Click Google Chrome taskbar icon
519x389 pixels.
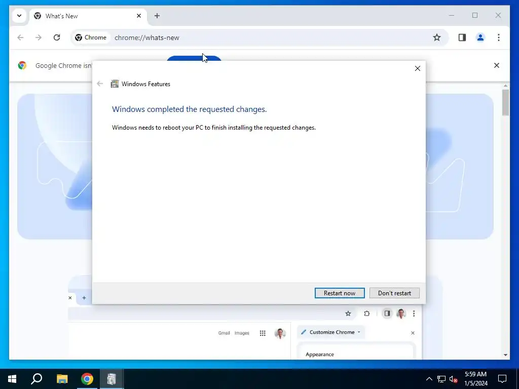(x=87, y=379)
